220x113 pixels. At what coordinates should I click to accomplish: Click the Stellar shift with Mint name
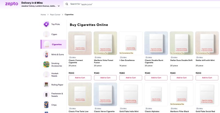click(205, 60)
